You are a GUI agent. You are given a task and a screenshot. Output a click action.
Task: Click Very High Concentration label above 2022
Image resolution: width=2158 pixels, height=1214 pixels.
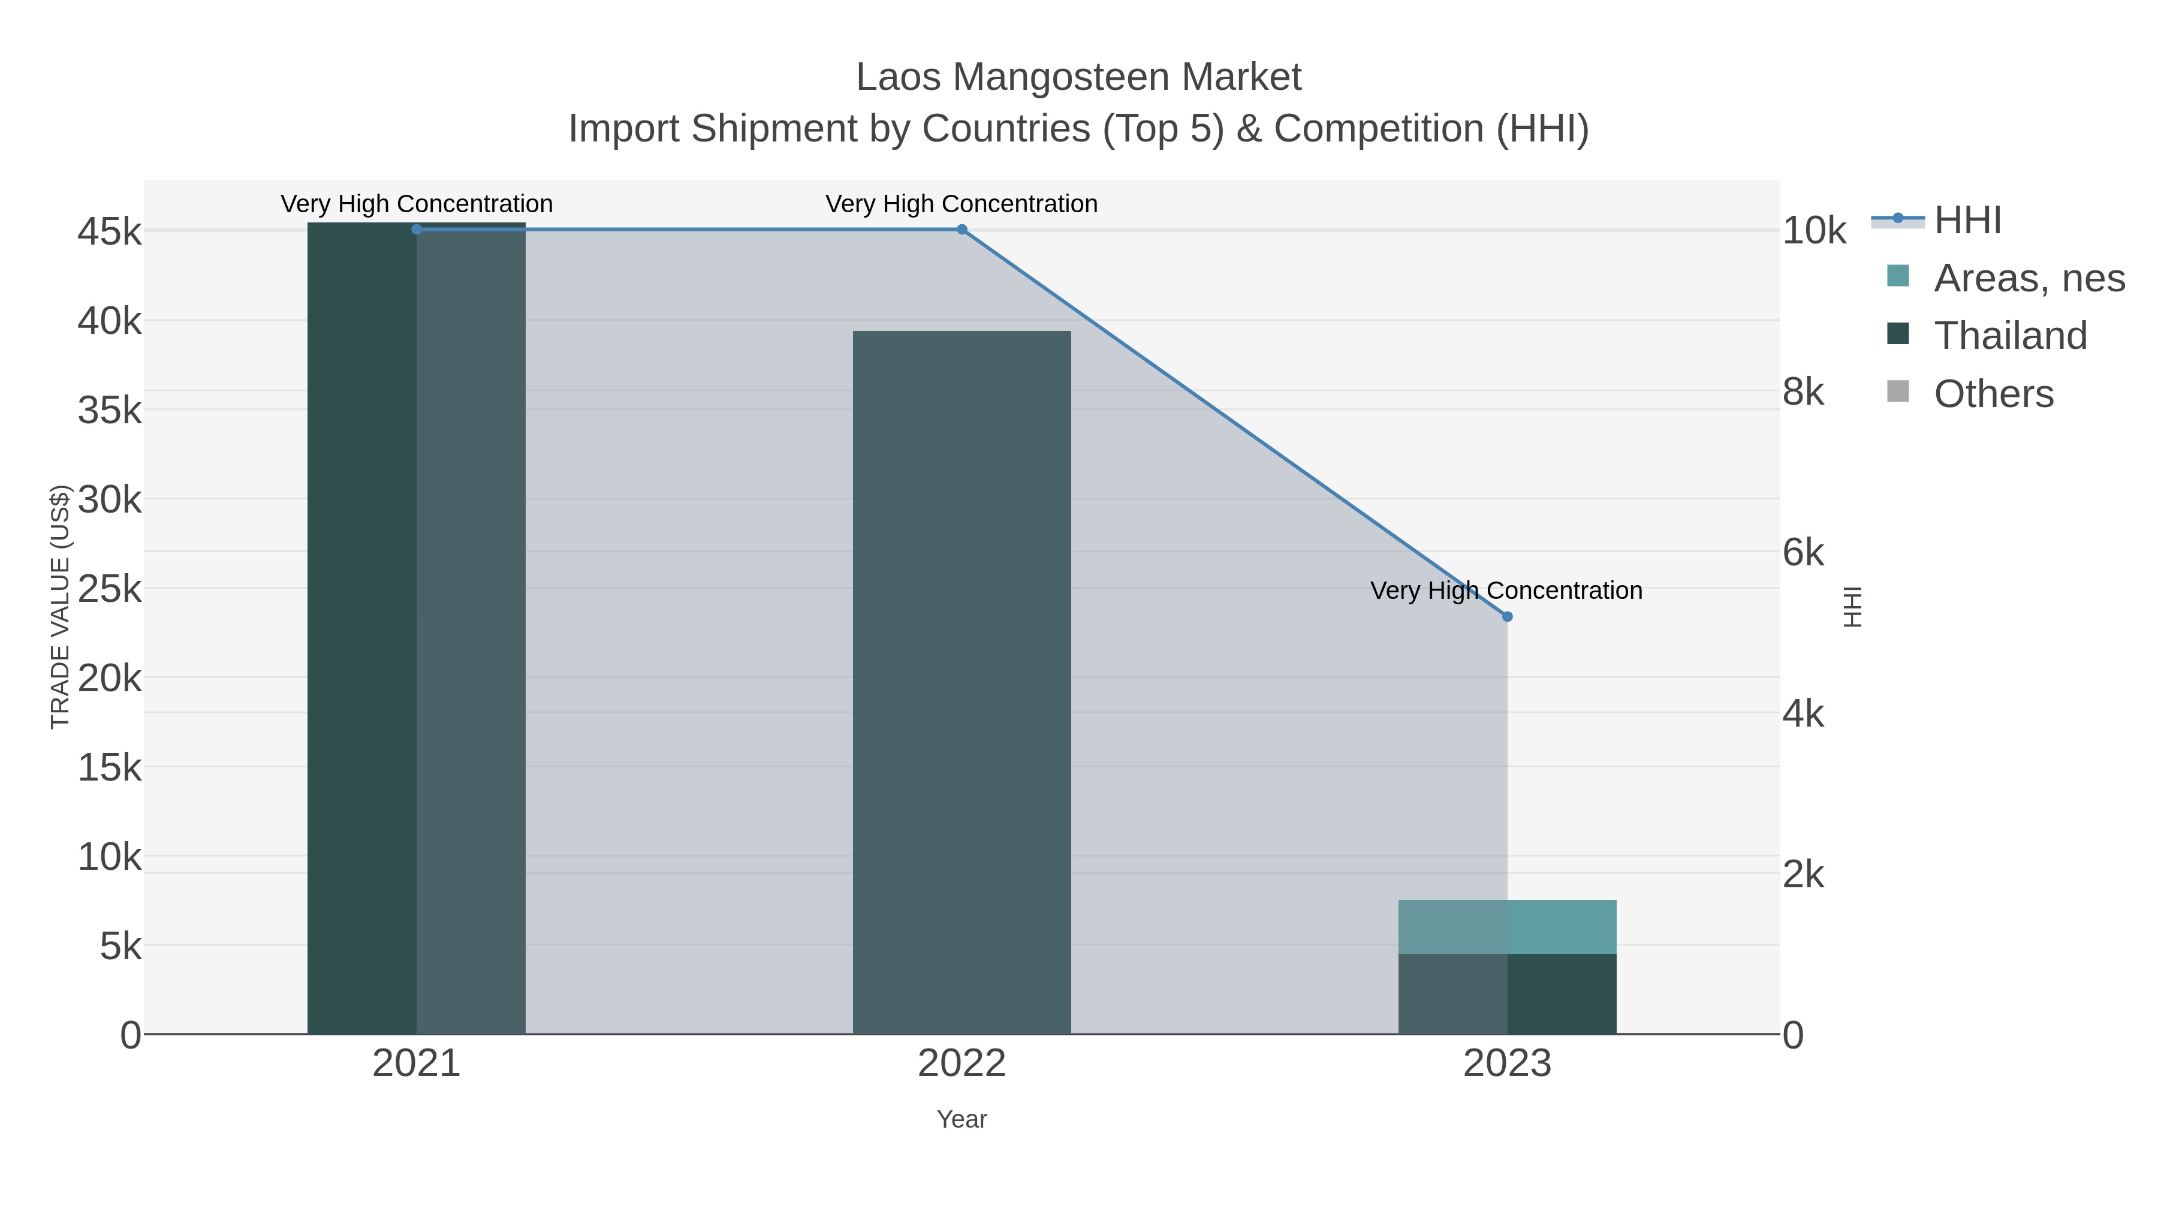click(x=962, y=204)
